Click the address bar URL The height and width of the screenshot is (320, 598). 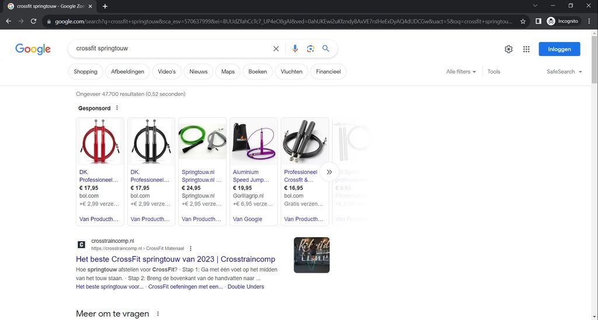[x=284, y=22]
